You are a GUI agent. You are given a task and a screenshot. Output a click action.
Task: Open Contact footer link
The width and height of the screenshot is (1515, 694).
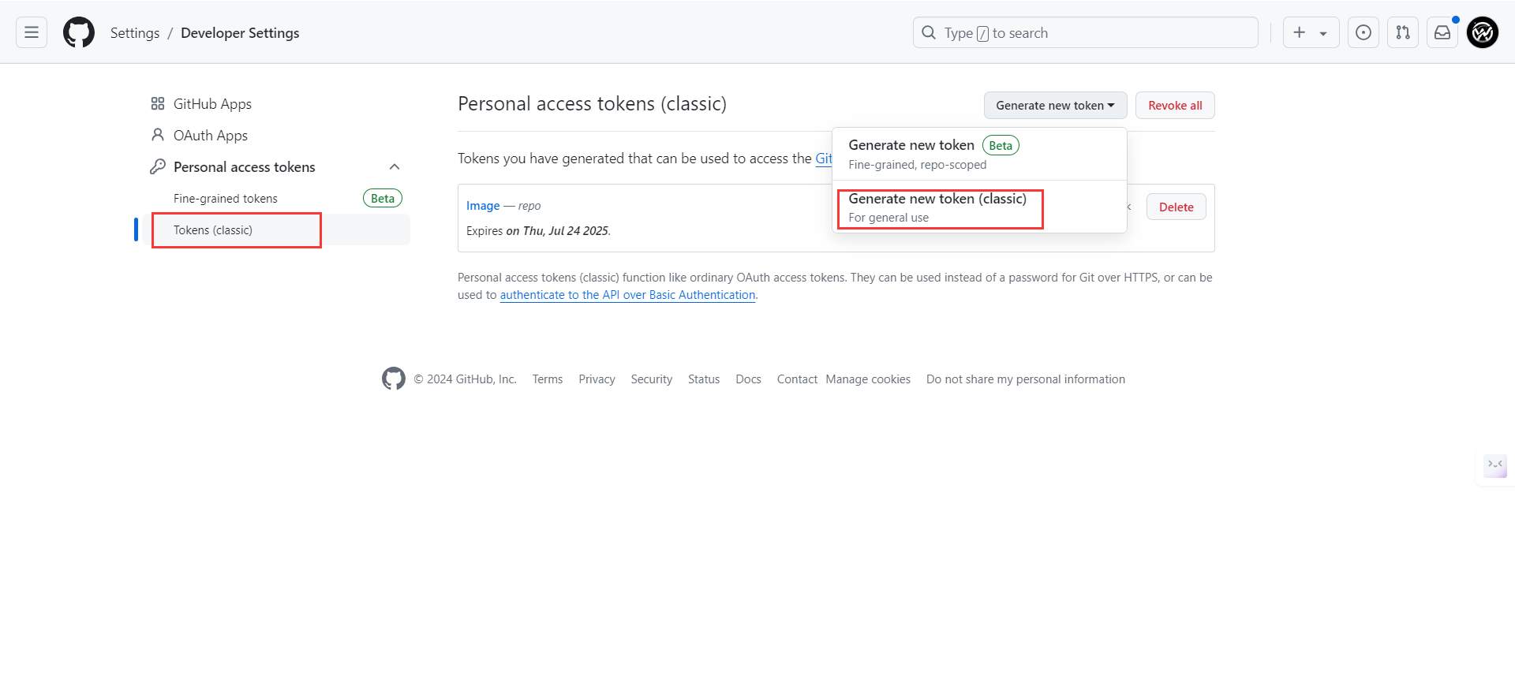click(797, 379)
